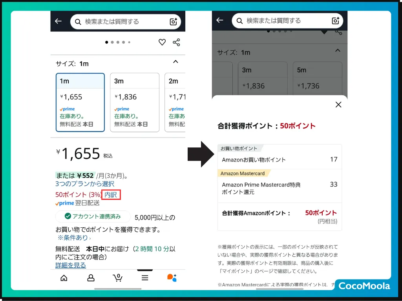
Task: Collapse the サイズ section on left screen
Action: [175, 62]
